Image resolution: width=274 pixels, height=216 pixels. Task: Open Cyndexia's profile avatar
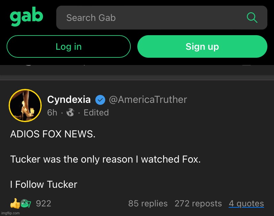25,106
